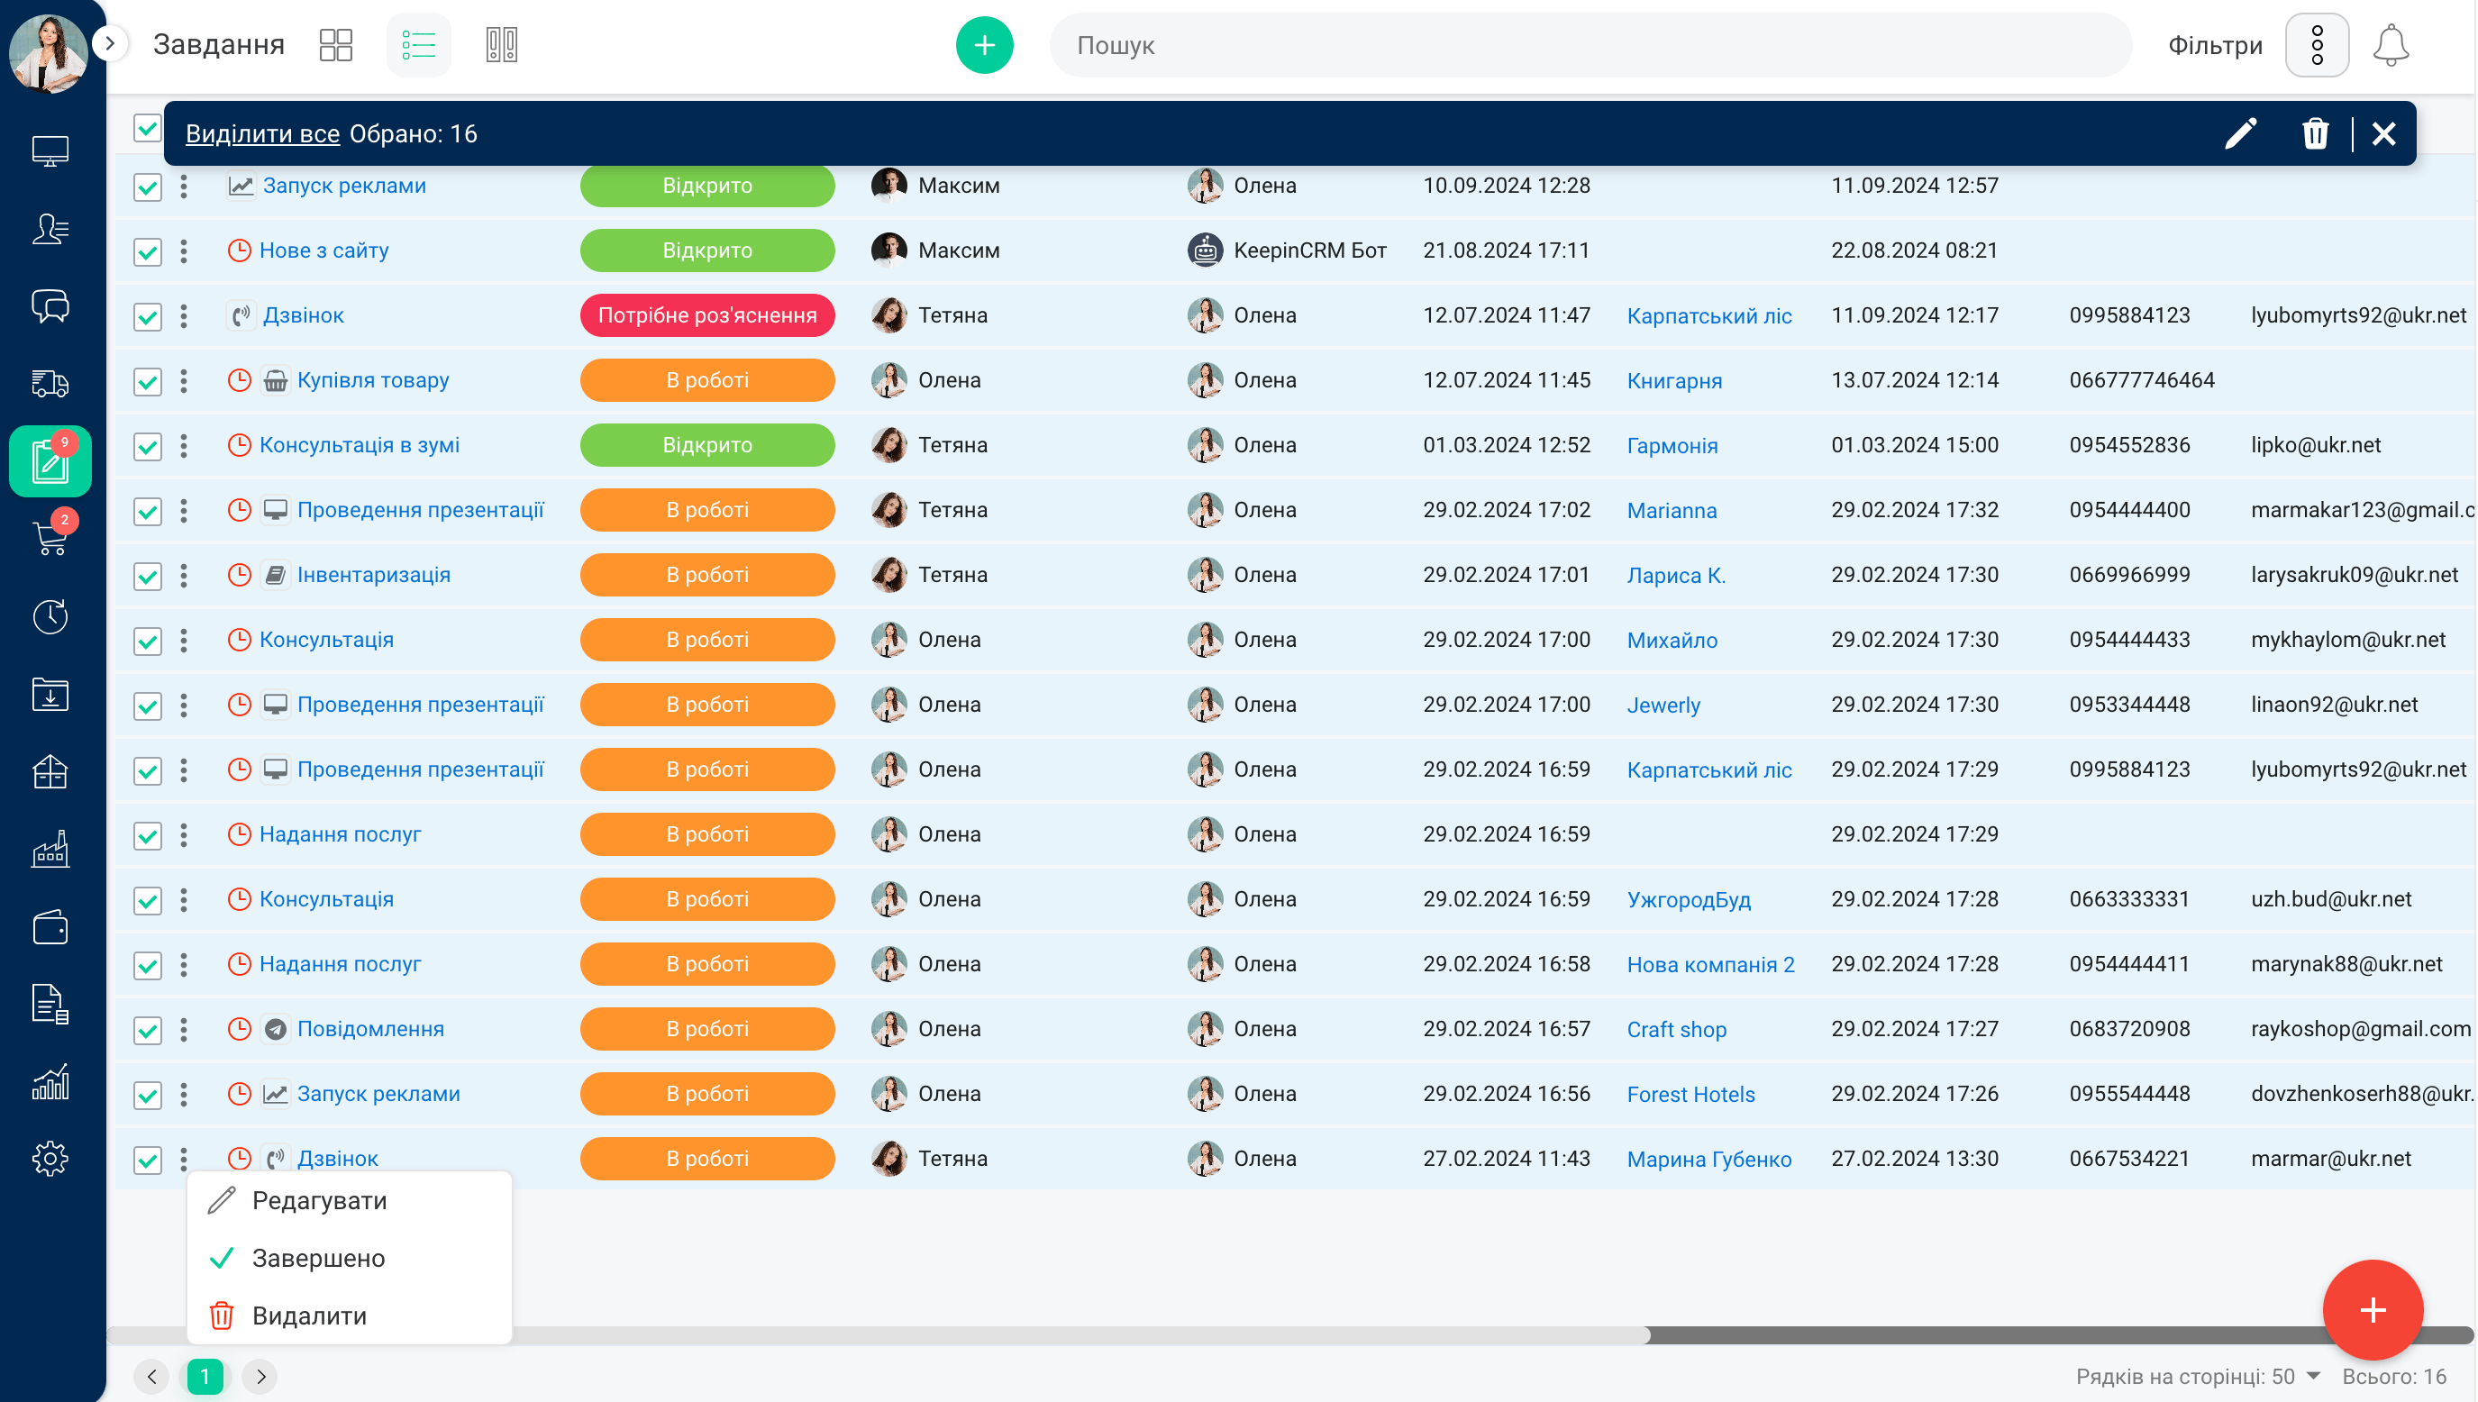2478x1402 pixels.
Task: Choose Видалити in the context menu
Action: click(349, 1316)
